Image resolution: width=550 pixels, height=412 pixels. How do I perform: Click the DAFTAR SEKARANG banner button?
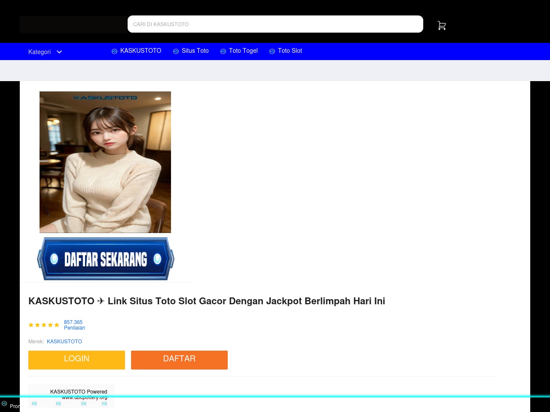point(106,259)
